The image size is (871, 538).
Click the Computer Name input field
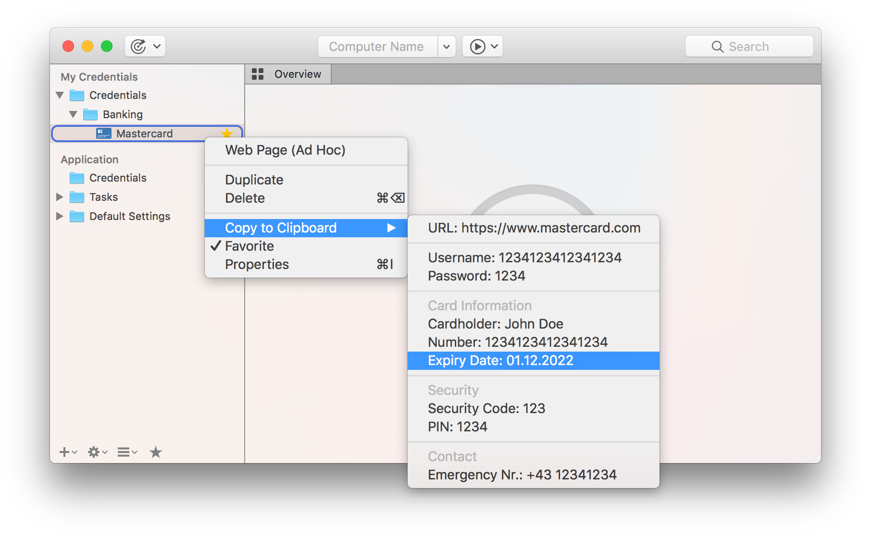(378, 47)
